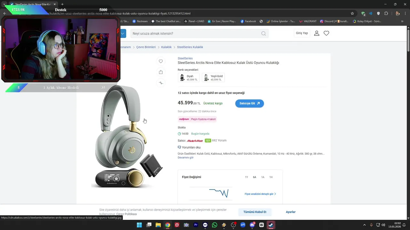The height and width of the screenshot is (230, 410).
Task: Go to SteelSeries Kulaklık breadcrumb
Action: click(190, 47)
